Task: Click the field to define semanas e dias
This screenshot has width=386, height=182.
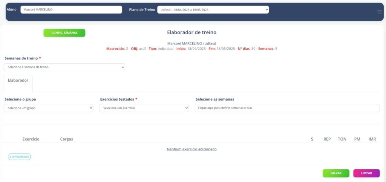Action: pyautogui.click(x=287, y=108)
